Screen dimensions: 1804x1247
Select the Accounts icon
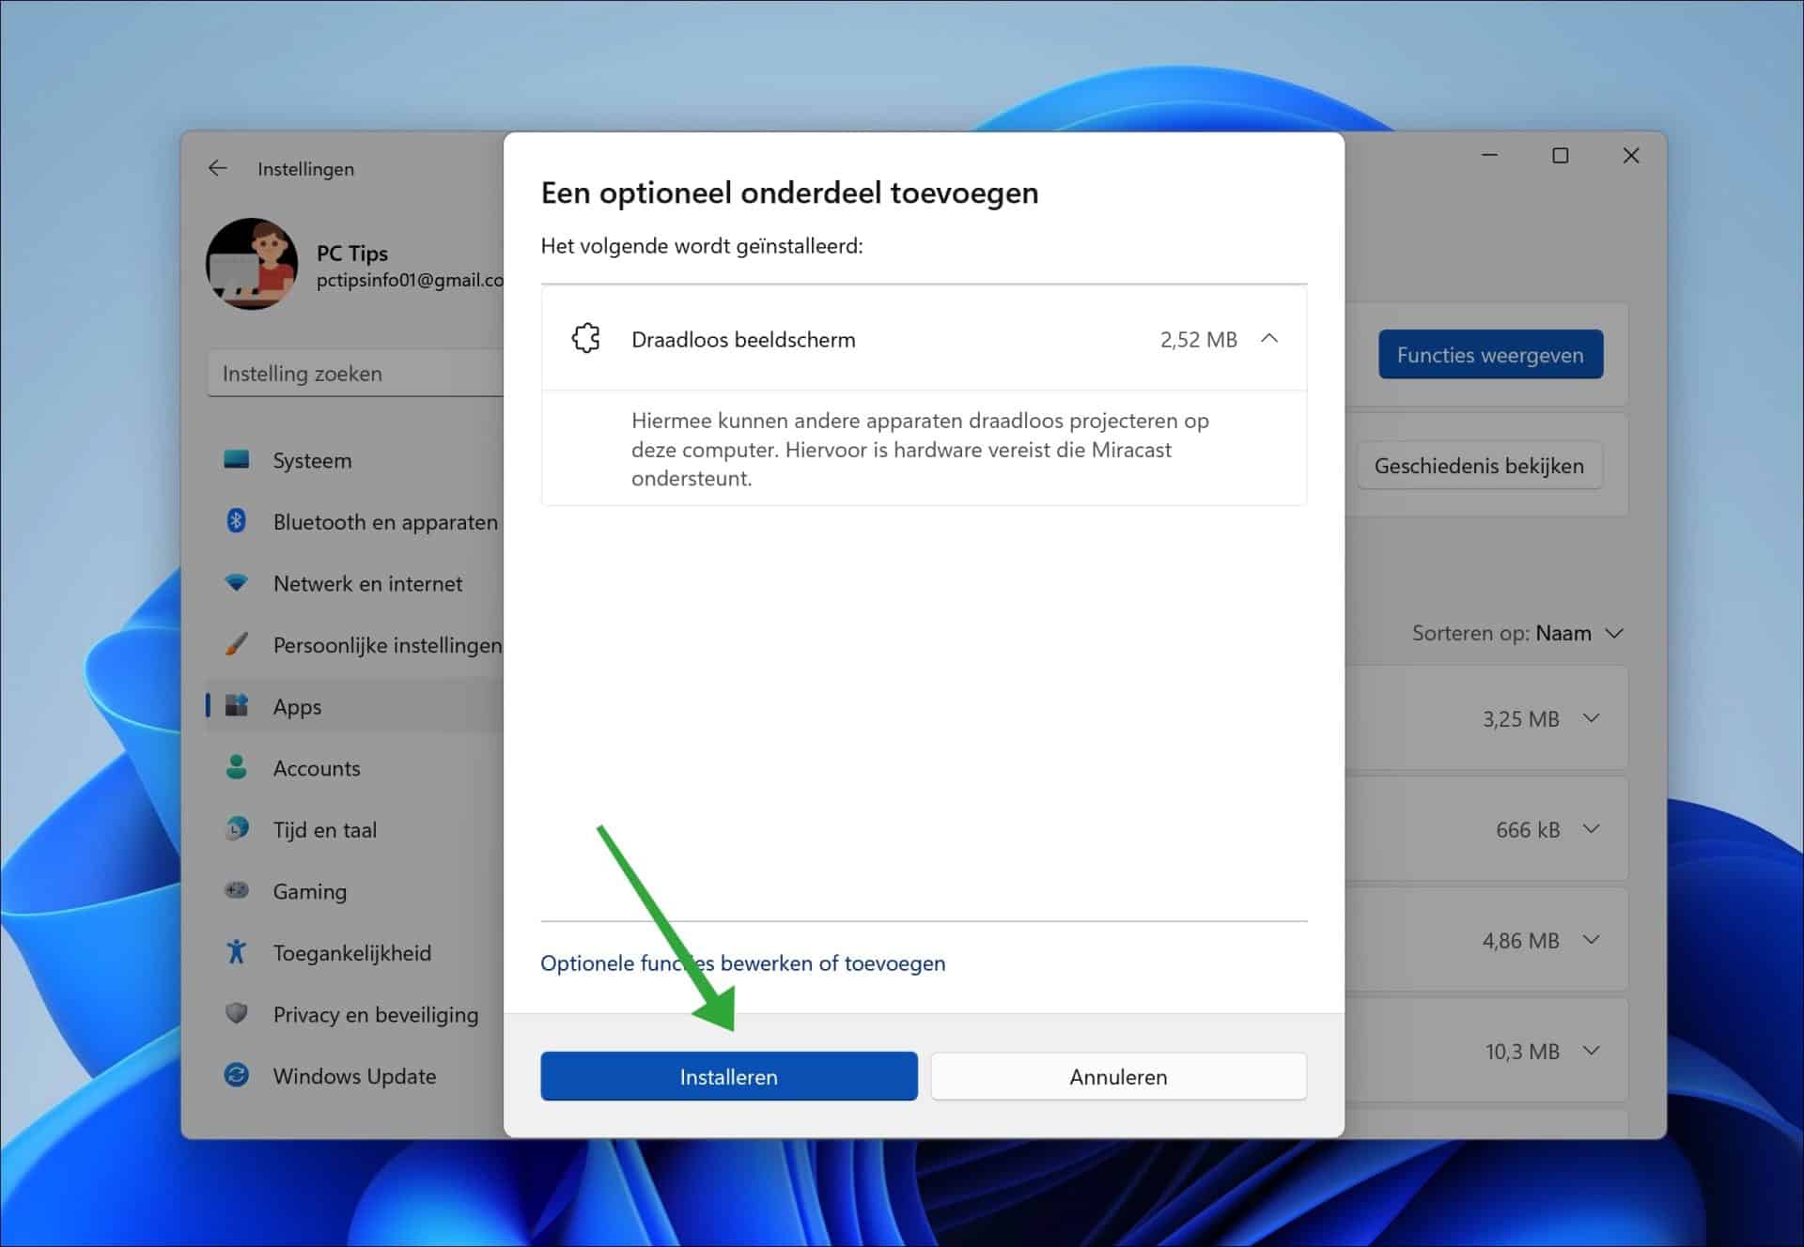tap(236, 768)
